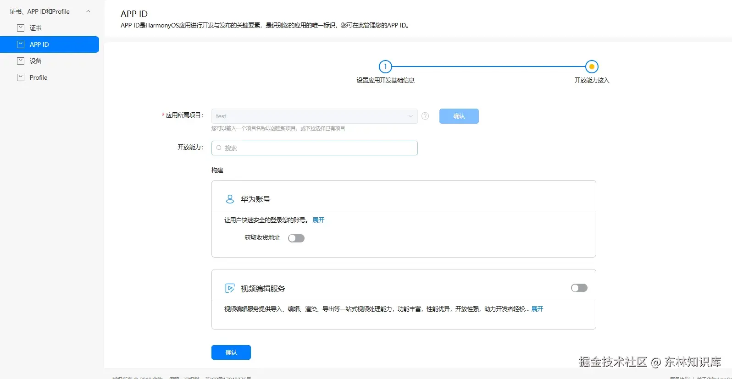Select the APP ID menu item
This screenshot has width=732, height=379.
(50, 44)
